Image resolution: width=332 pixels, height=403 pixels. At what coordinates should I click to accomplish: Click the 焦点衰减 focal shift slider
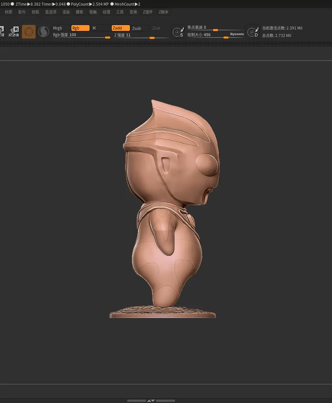click(215, 28)
